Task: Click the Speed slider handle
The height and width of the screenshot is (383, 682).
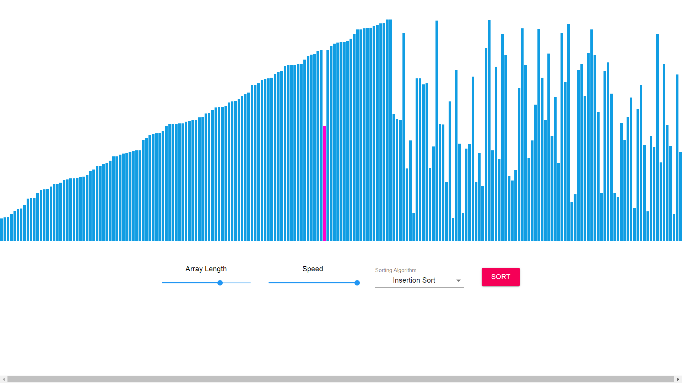Action: pyautogui.click(x=357, y=283)
